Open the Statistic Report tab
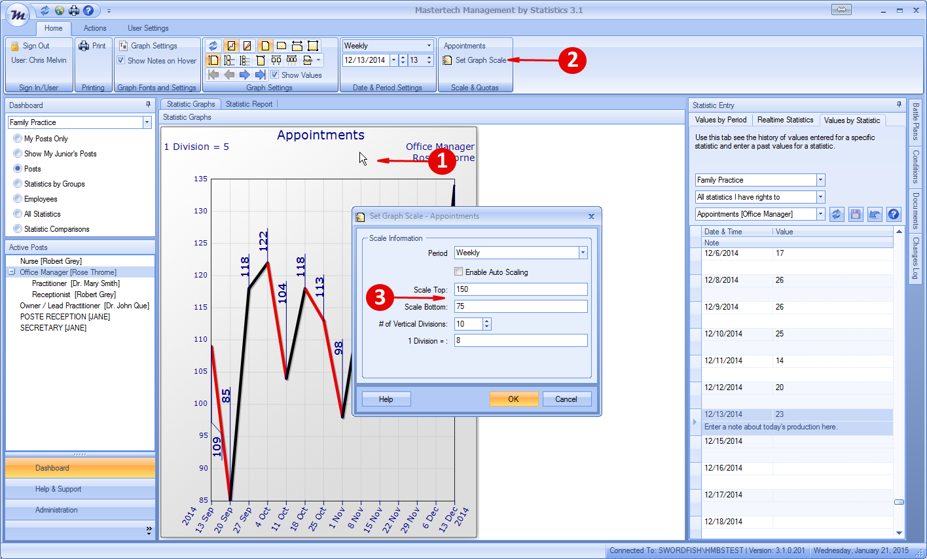 pos(249,104)
